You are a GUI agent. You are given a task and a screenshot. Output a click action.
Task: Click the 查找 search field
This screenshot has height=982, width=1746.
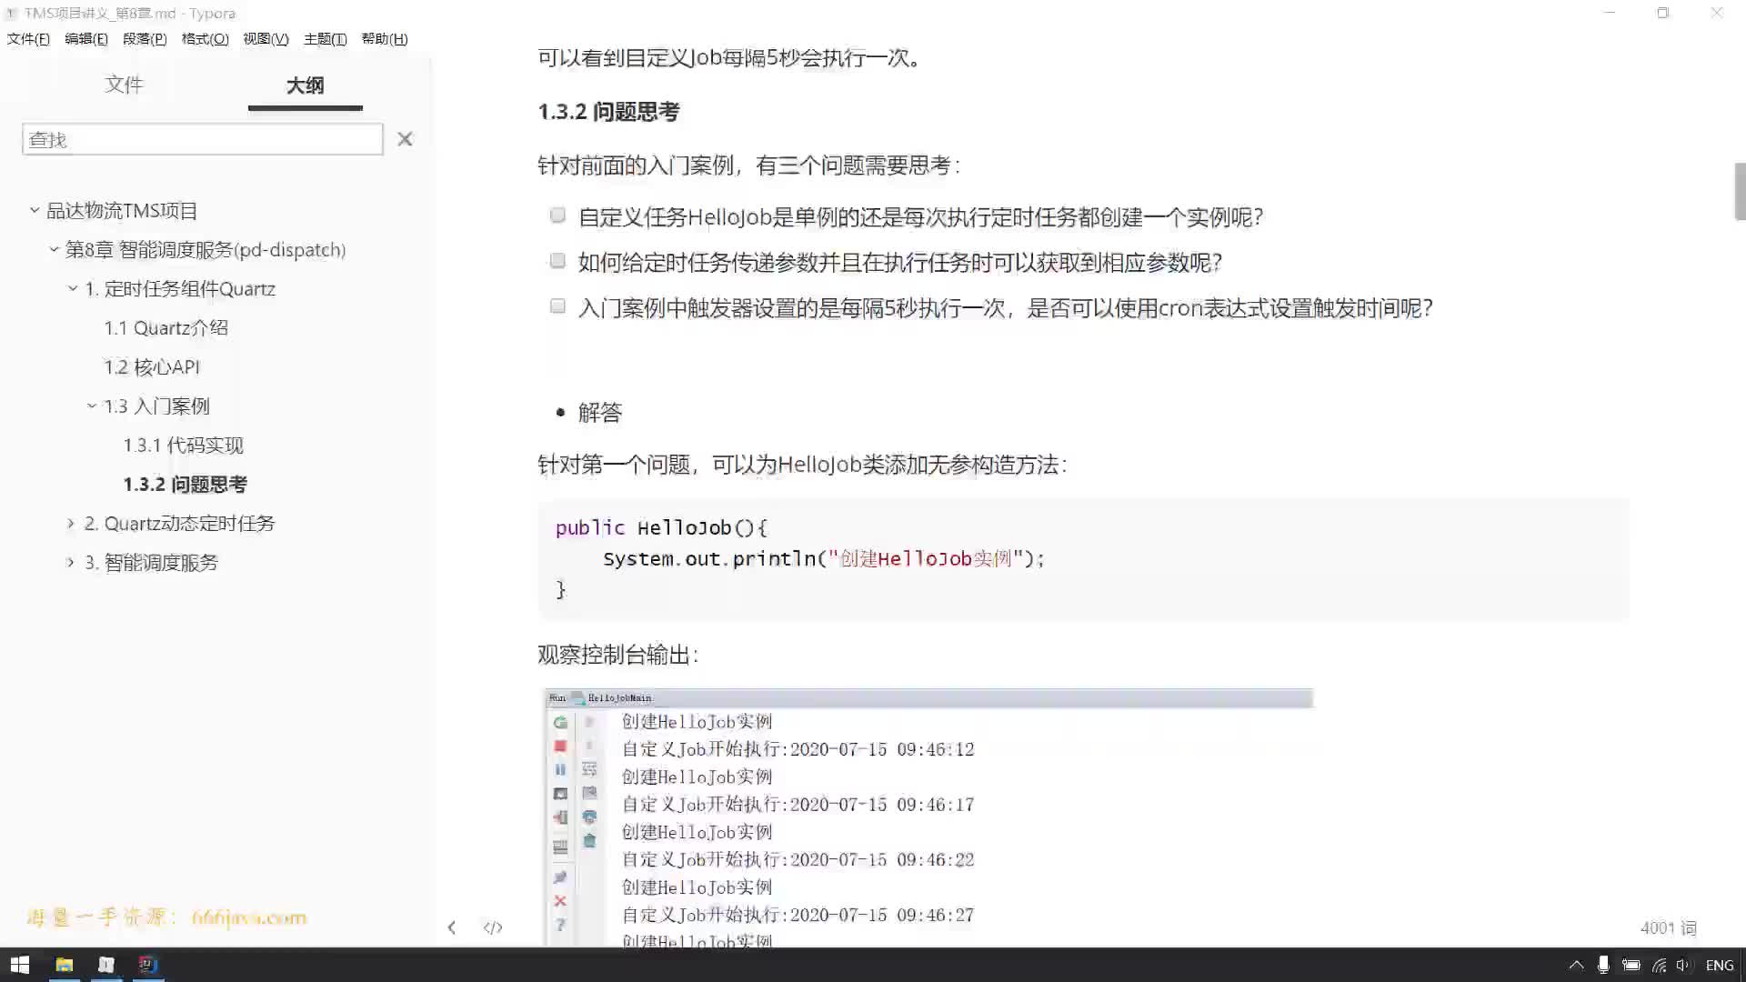[202, 139]
